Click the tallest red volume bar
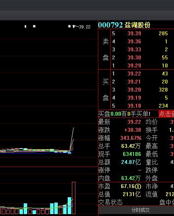 point(73,198)
